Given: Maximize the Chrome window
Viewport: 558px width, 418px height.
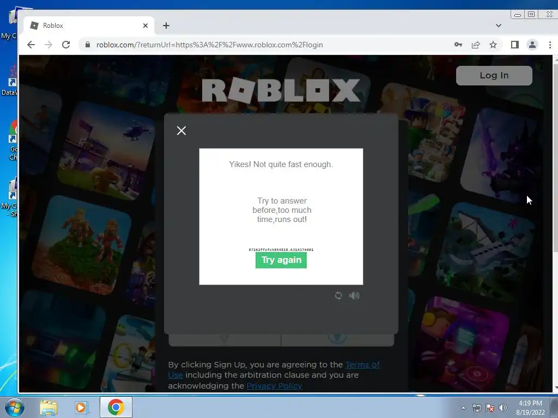Looking at the screenshot, I should click(x=531, y=15).
